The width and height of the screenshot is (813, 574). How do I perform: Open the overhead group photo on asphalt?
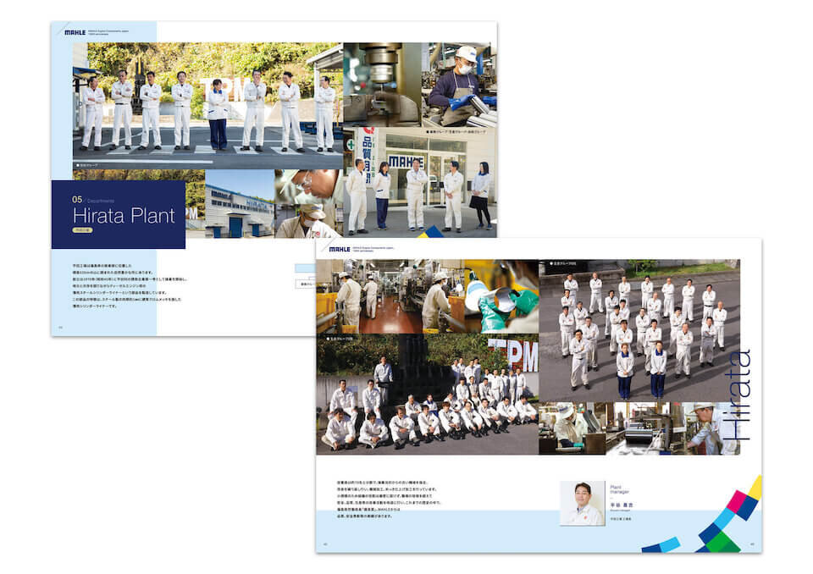[x=639, y=330]
